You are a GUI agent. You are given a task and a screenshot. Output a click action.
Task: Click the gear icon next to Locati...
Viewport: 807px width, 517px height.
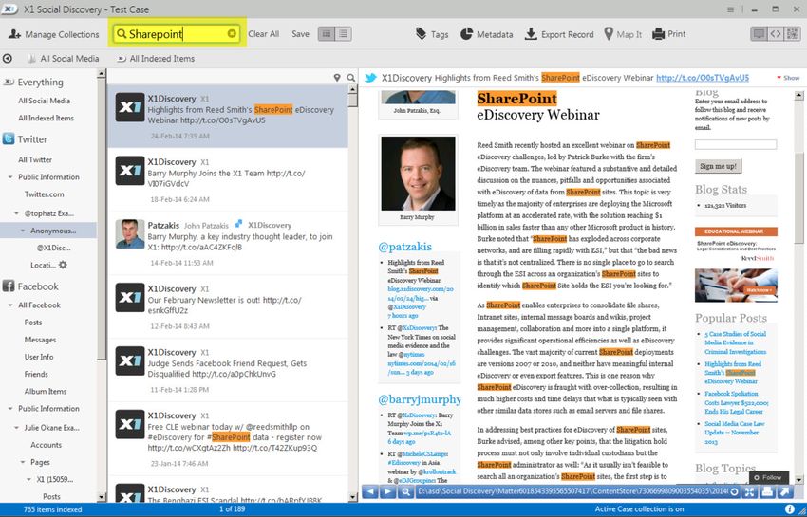[x=63, y=265]
